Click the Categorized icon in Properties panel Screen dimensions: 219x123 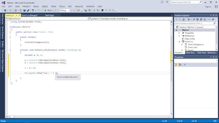(176, 65)
